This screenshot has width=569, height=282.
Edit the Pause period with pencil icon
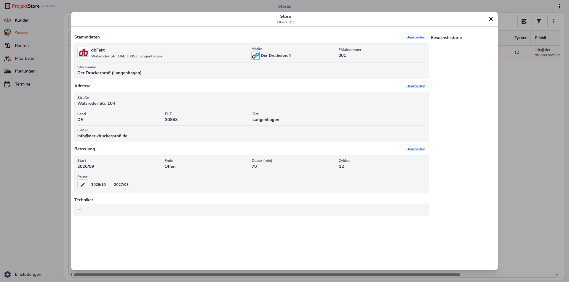click(x=83, y=185)
